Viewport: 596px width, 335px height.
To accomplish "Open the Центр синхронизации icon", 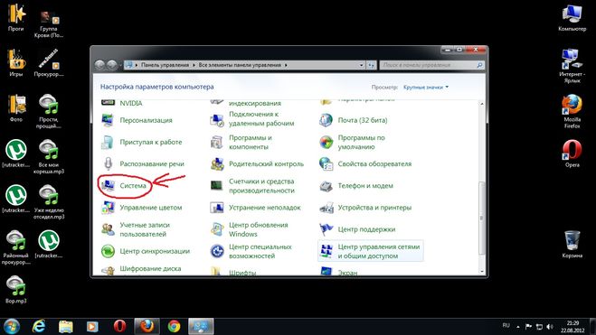I will click(108, 251).
